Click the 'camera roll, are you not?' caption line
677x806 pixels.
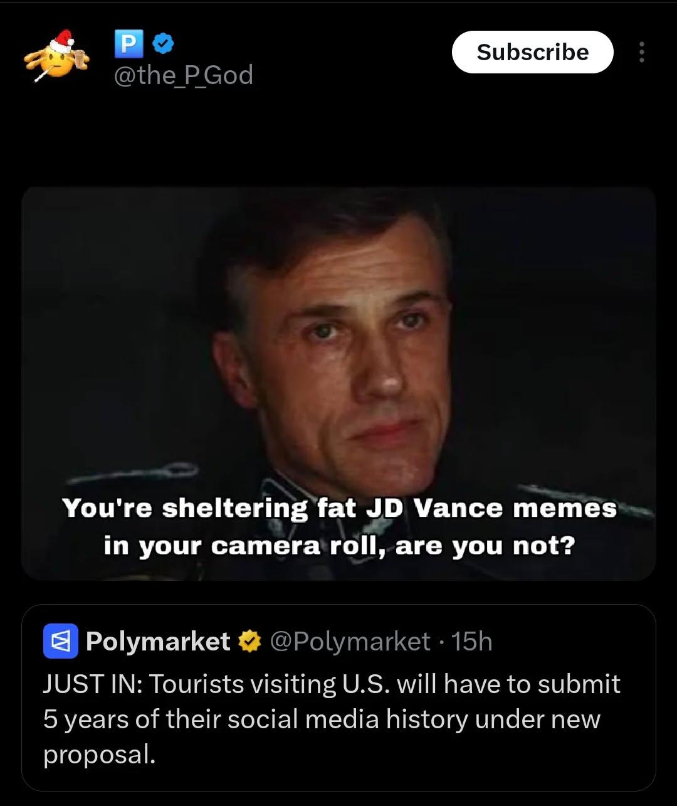[x=338, y=546]
